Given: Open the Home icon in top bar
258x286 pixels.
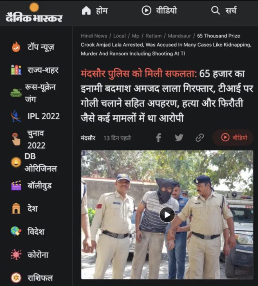Looking at the screenshot, I should (x=86, y=10).
